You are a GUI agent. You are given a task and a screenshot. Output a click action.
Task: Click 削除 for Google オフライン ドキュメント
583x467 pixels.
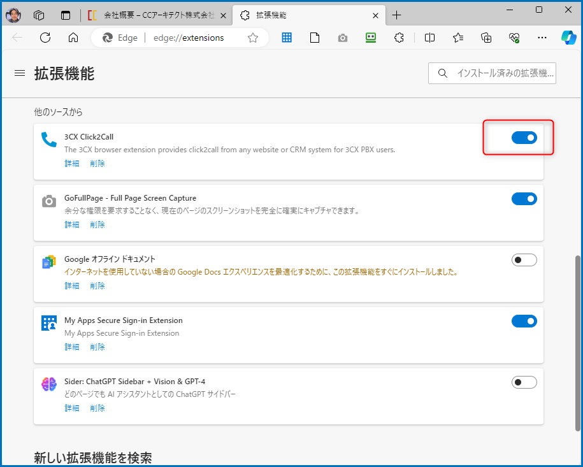click(97, 285)
